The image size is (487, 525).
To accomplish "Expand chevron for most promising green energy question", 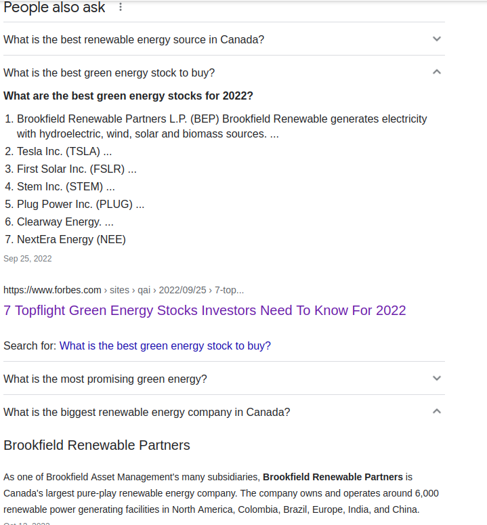I will [437, 378].
